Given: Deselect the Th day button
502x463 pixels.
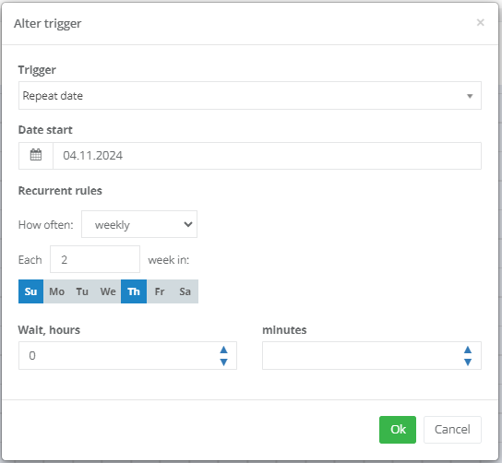Looking at the screenshot, I should tap(134, 291).
